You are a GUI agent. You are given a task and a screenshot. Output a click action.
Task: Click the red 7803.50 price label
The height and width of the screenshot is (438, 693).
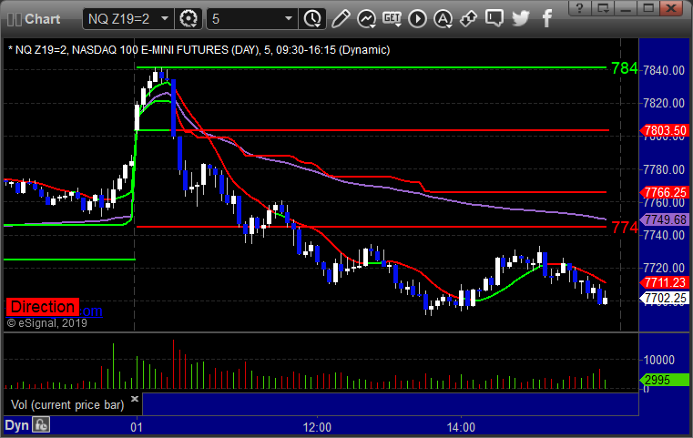point(664,130)
